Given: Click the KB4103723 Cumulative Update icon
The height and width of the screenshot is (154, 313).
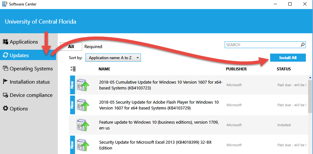Looking at the screenshot, I should tap(82, 85).
